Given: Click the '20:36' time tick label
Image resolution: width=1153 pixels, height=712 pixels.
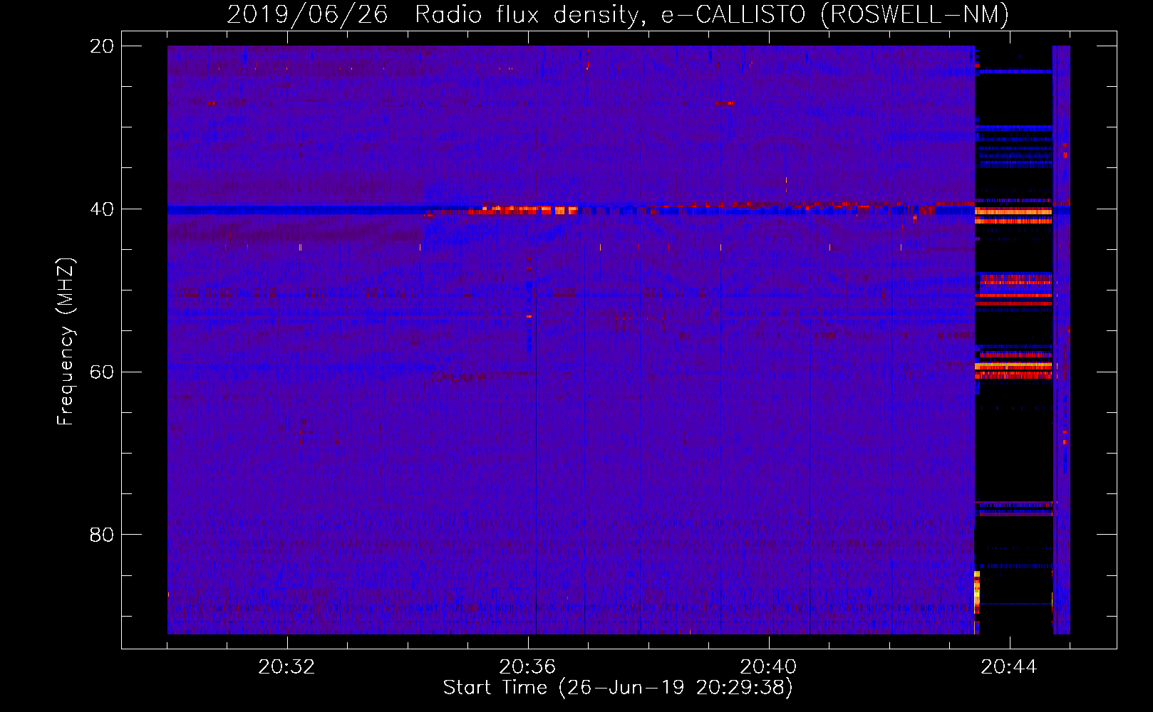Looking at the screenshot, I should 527,666.
